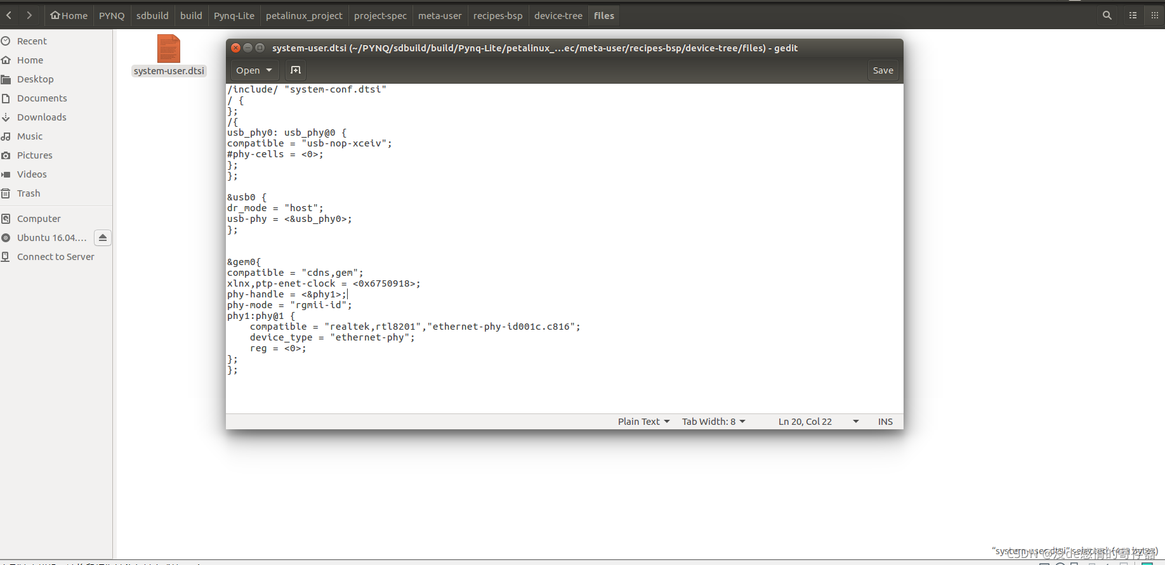
Task: Eject the Ubuntu 16.04 volume
Action: coord(103,238)
